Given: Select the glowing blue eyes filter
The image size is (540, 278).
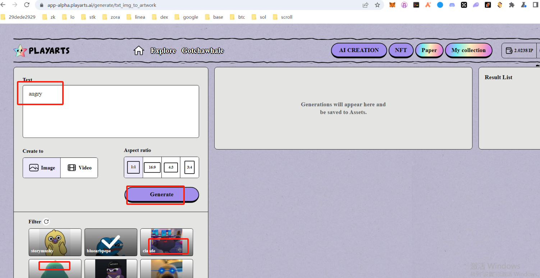Looking at the screenshot, I should click(x=166, y=269).
